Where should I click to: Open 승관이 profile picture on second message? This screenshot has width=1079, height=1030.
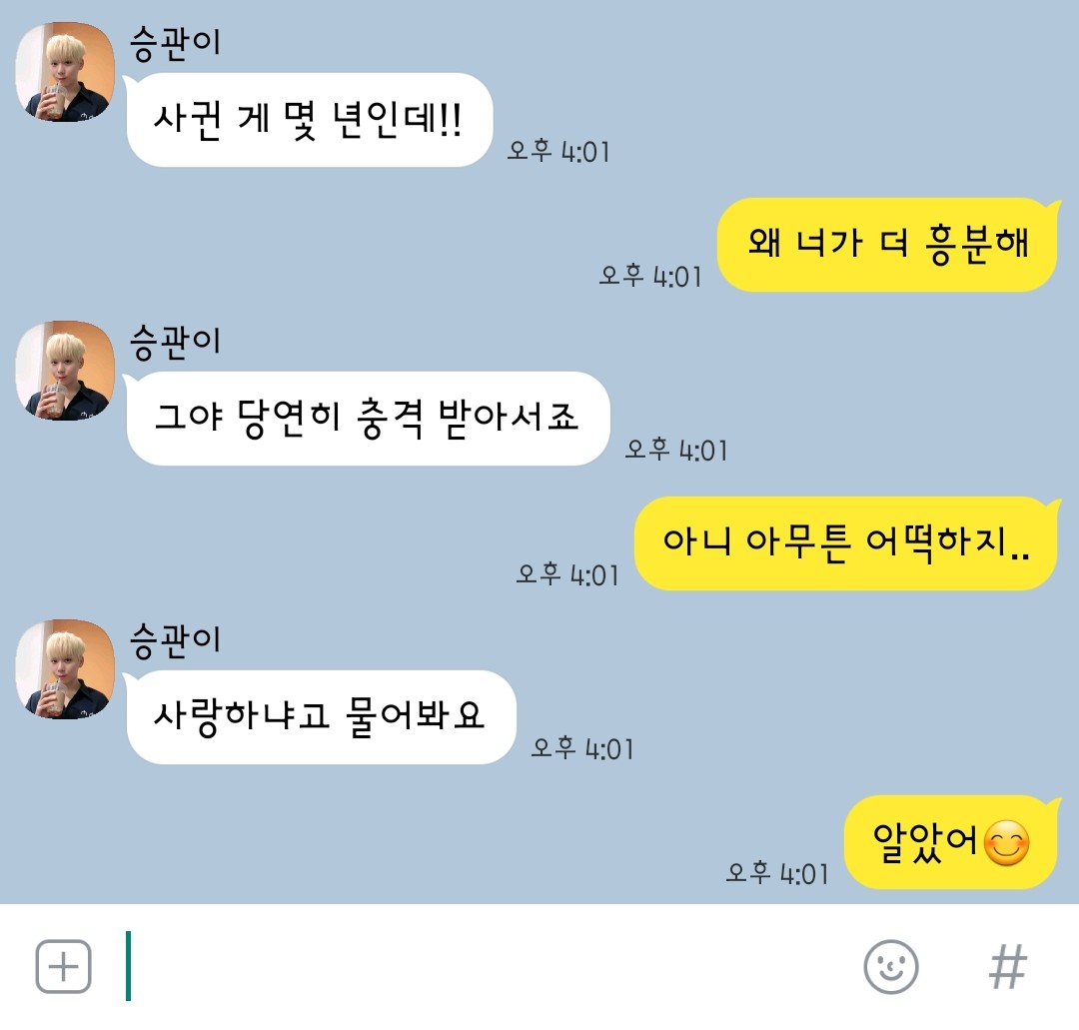point(65,371)
